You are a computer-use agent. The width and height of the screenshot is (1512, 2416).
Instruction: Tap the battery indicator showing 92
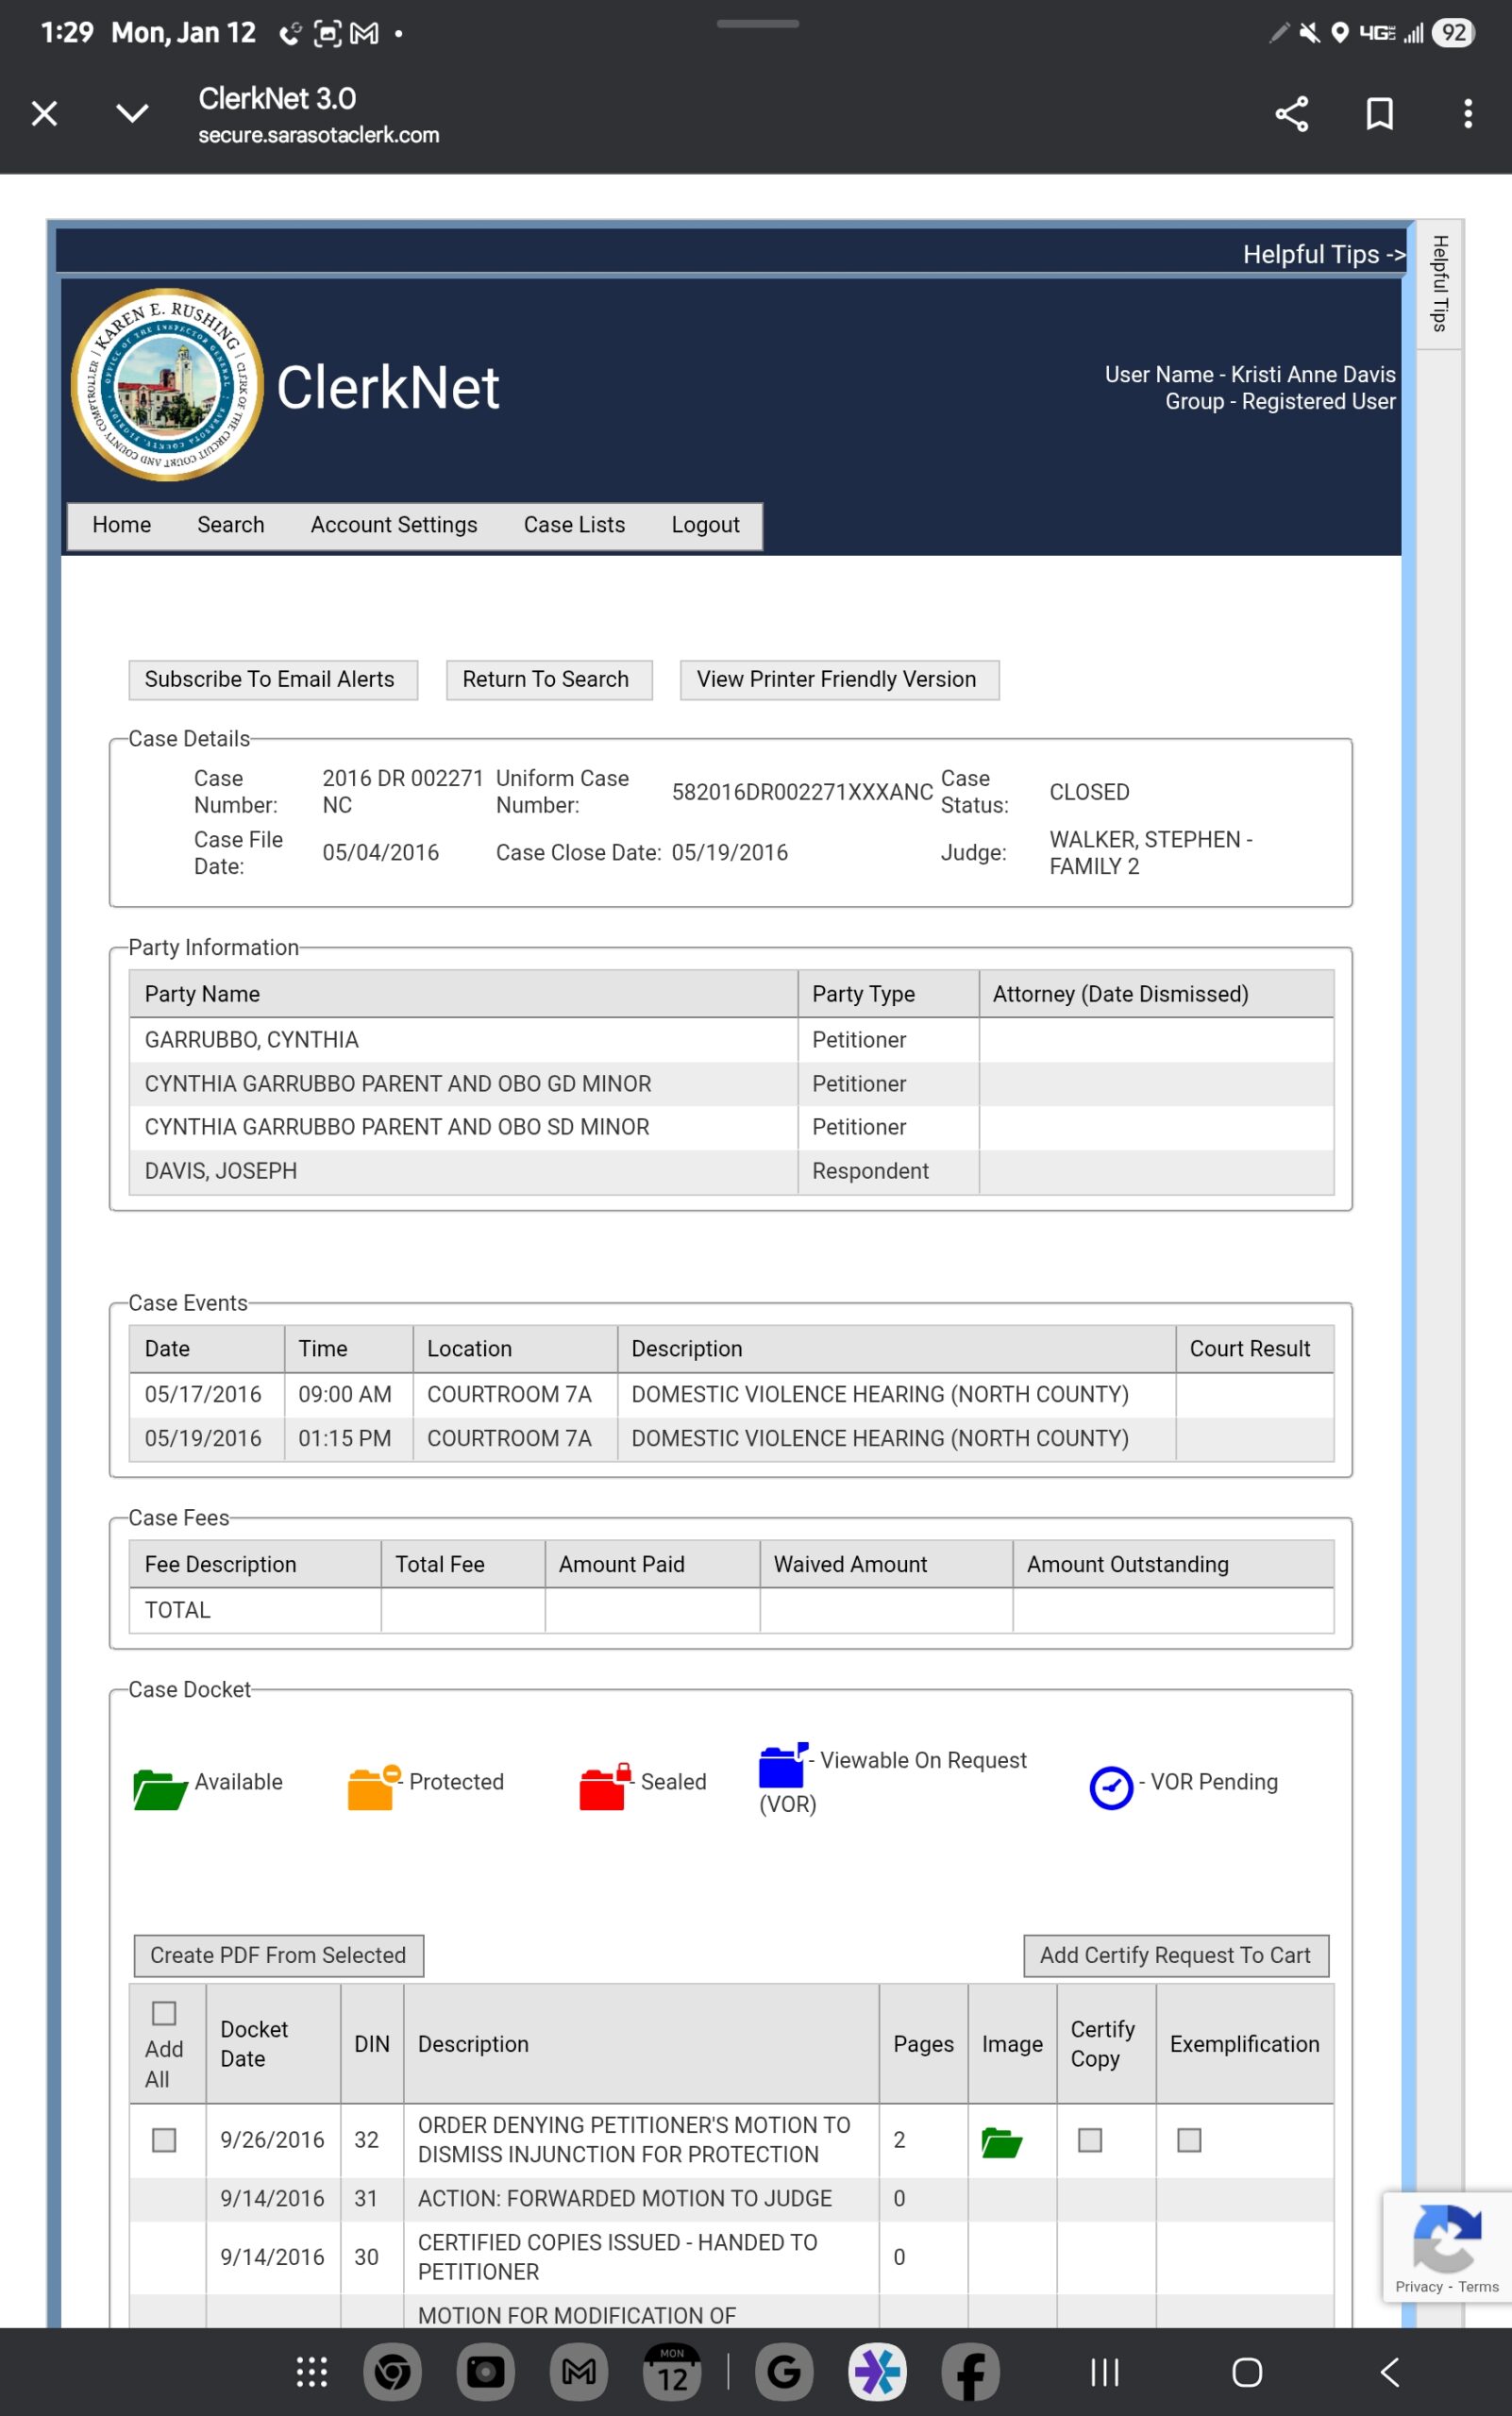coord(1453,33)
